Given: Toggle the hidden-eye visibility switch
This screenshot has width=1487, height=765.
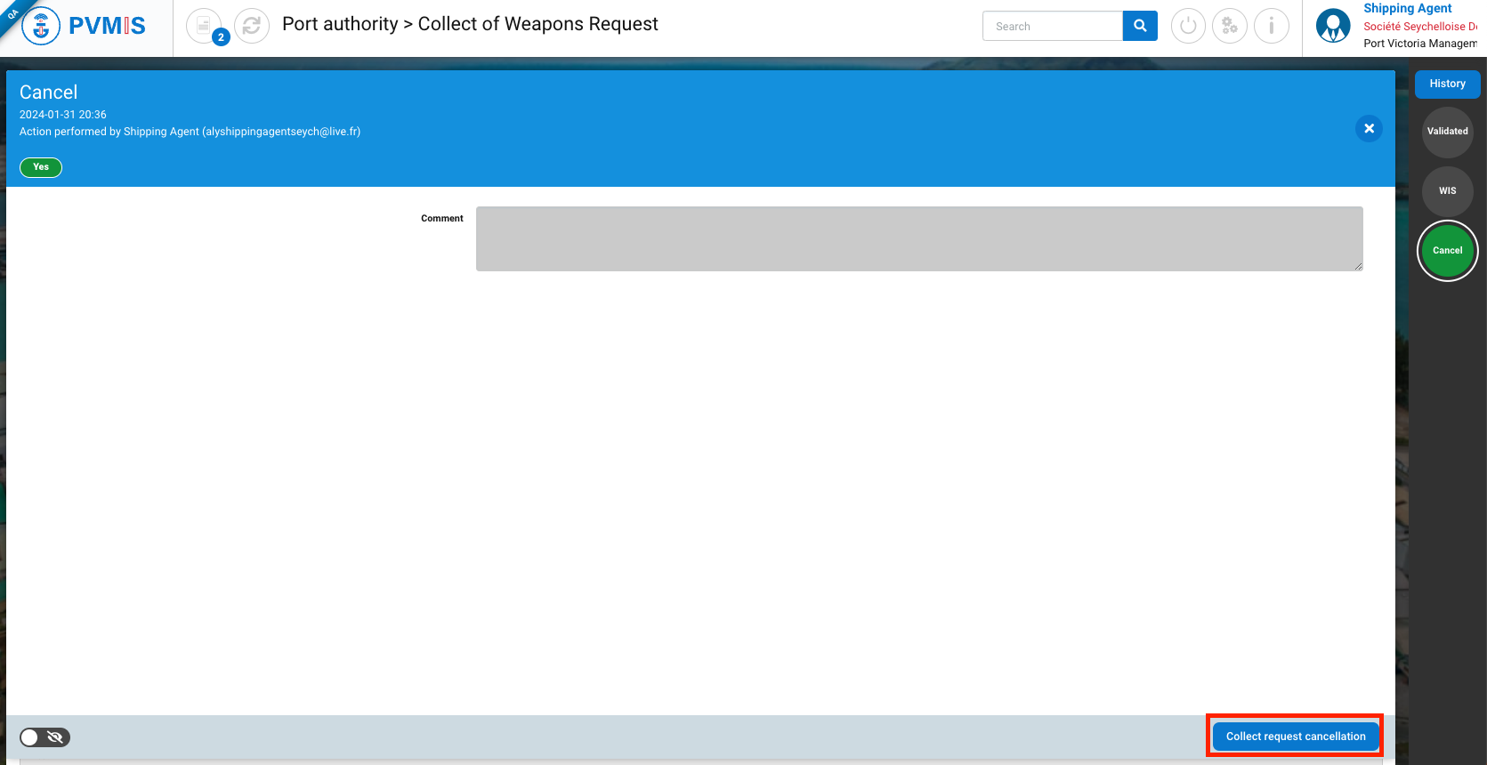Looking at the screenshot, I should click(44, 737).
